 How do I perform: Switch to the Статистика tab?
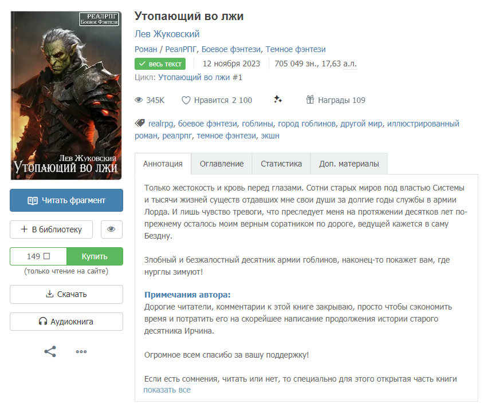point(281,164)
